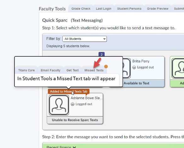Click the Faculty Tools heading

pos(52,9)
